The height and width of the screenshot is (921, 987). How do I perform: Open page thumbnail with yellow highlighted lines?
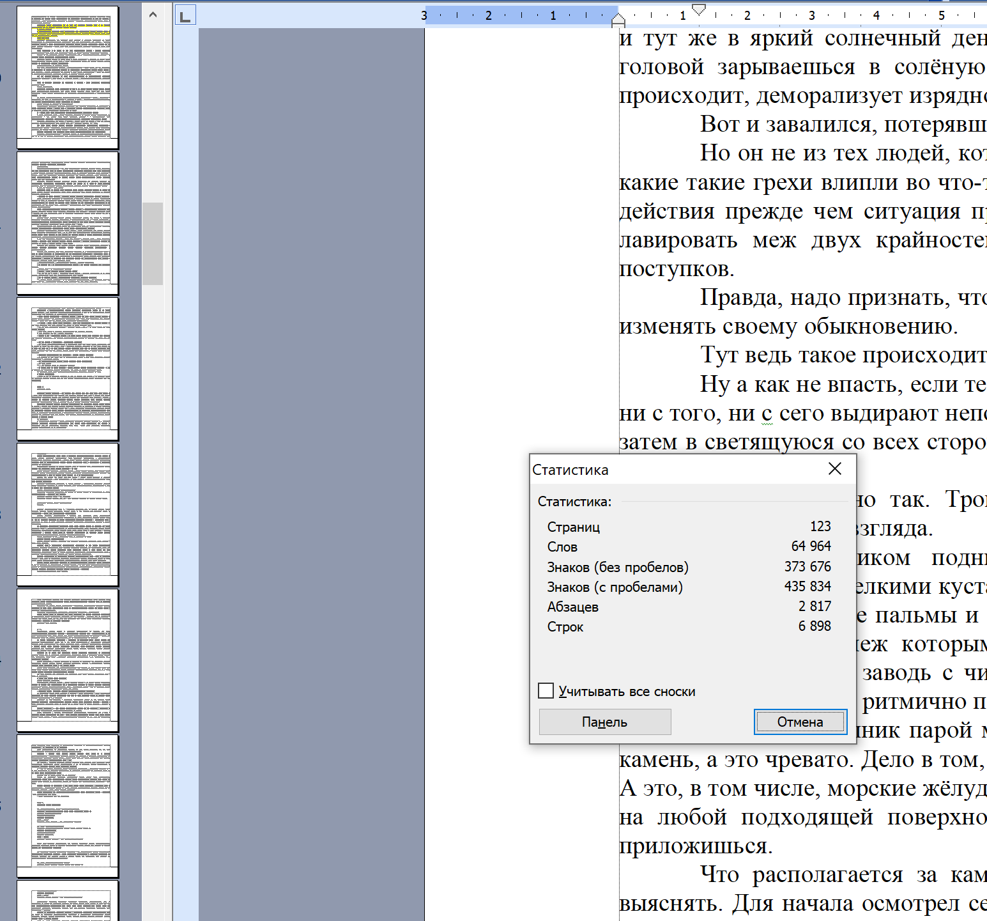[x=68, y=76]
